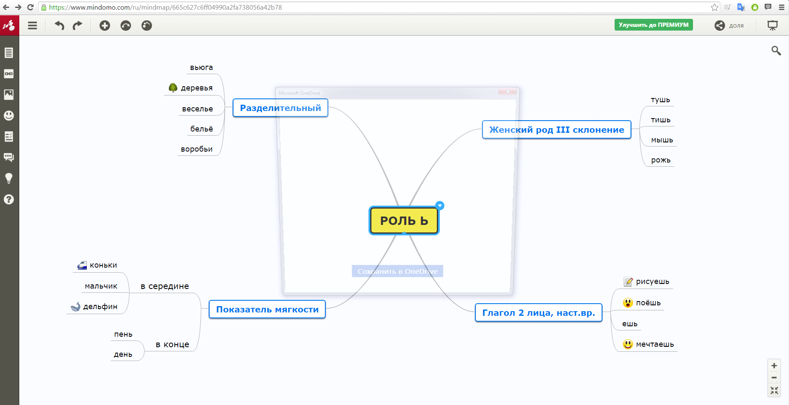The image size is (789, 405).
Task: Select subtopic в середине
Action: (x=165, y=286)
